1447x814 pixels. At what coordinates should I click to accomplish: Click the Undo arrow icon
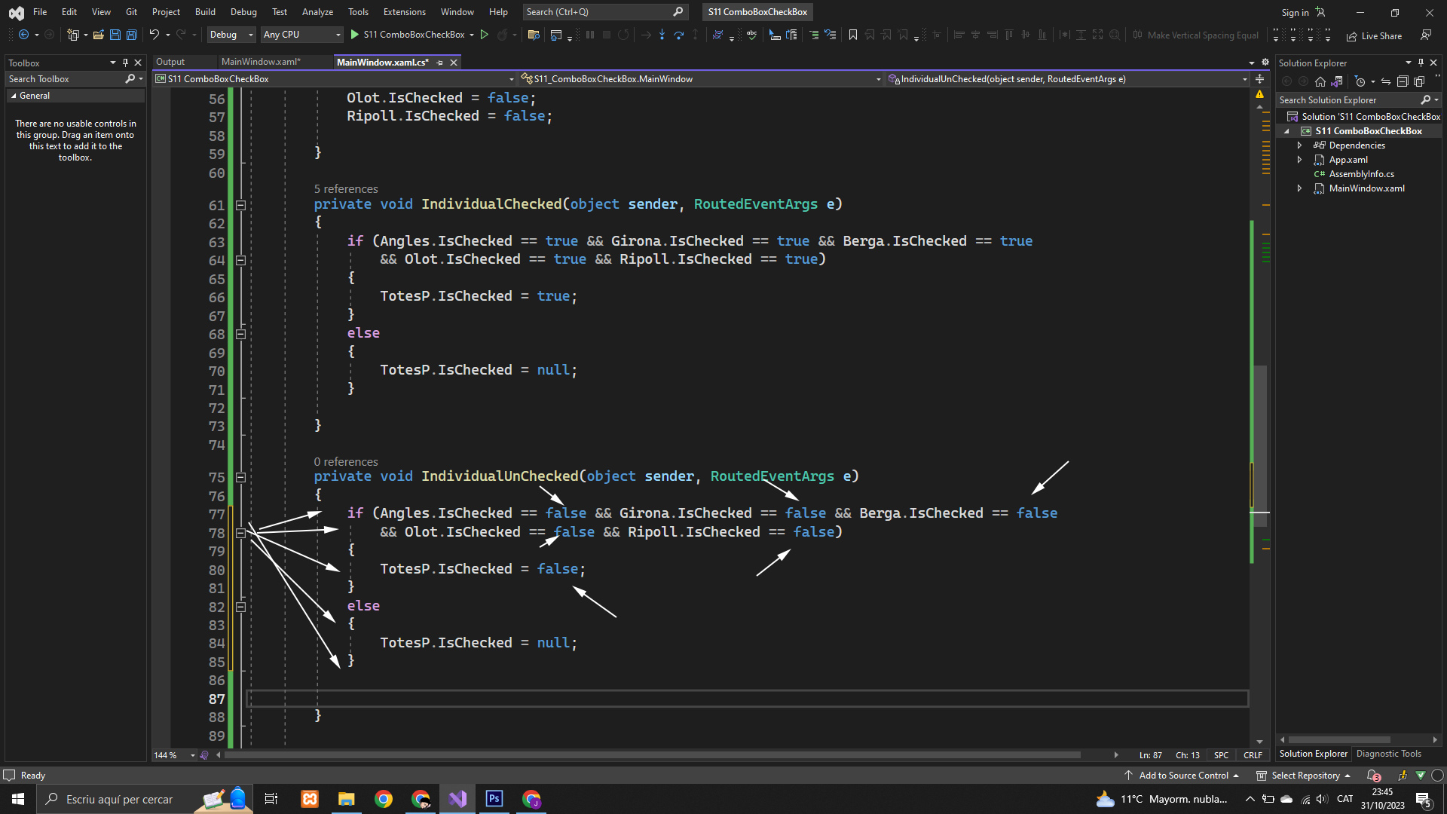(154, 35)
